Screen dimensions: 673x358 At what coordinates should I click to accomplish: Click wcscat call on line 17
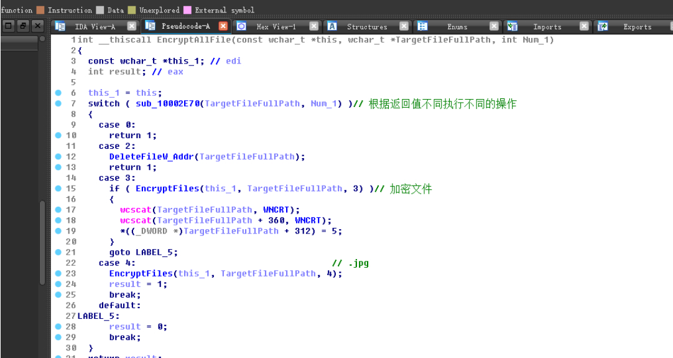tap(136, 210)
